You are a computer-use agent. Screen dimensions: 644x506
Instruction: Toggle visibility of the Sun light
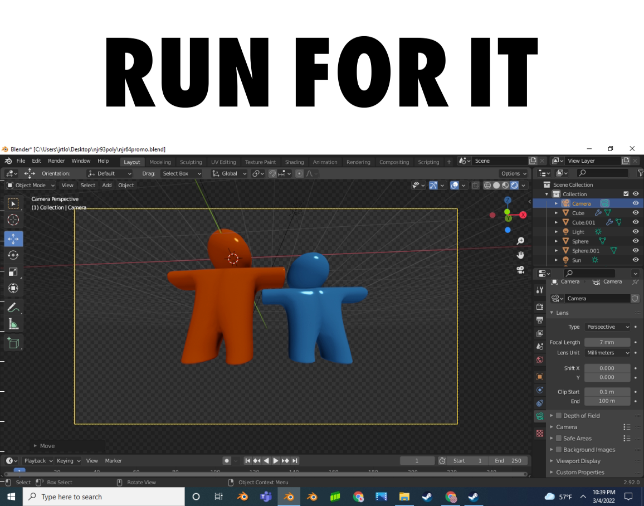[x=636, y=260]
